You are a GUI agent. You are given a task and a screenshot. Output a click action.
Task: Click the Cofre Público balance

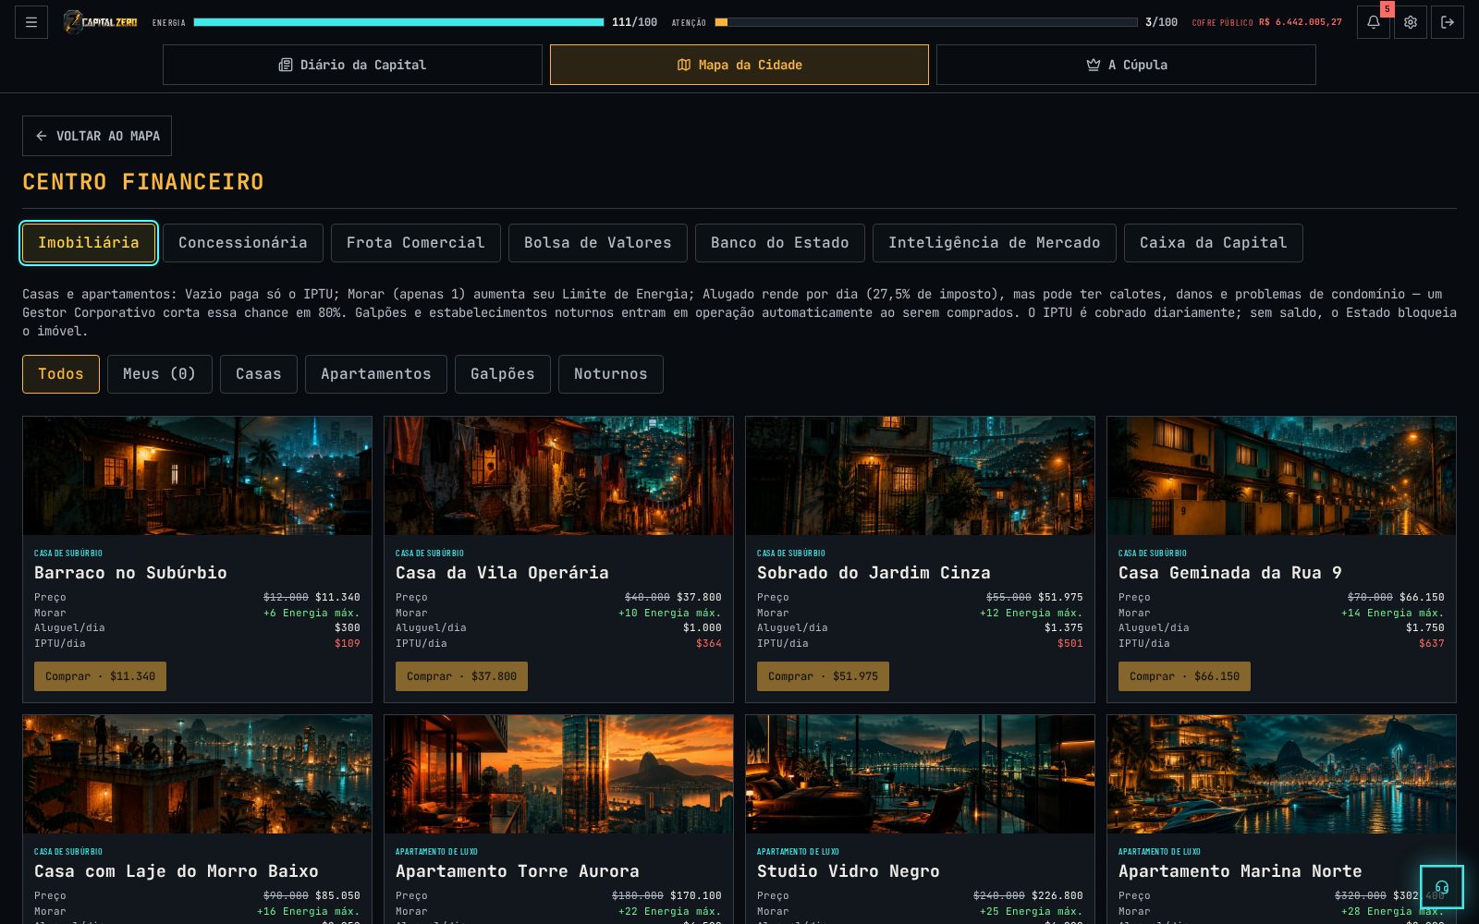1267,22
